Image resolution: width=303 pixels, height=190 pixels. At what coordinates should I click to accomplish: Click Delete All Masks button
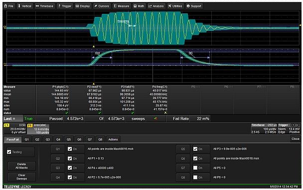point(21,166)
